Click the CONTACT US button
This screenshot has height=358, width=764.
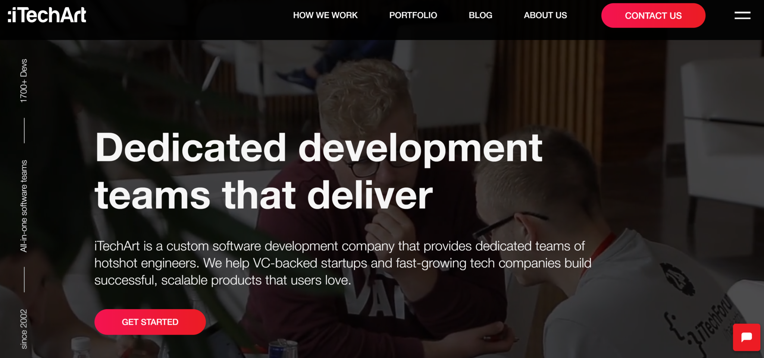pos(653,16)
